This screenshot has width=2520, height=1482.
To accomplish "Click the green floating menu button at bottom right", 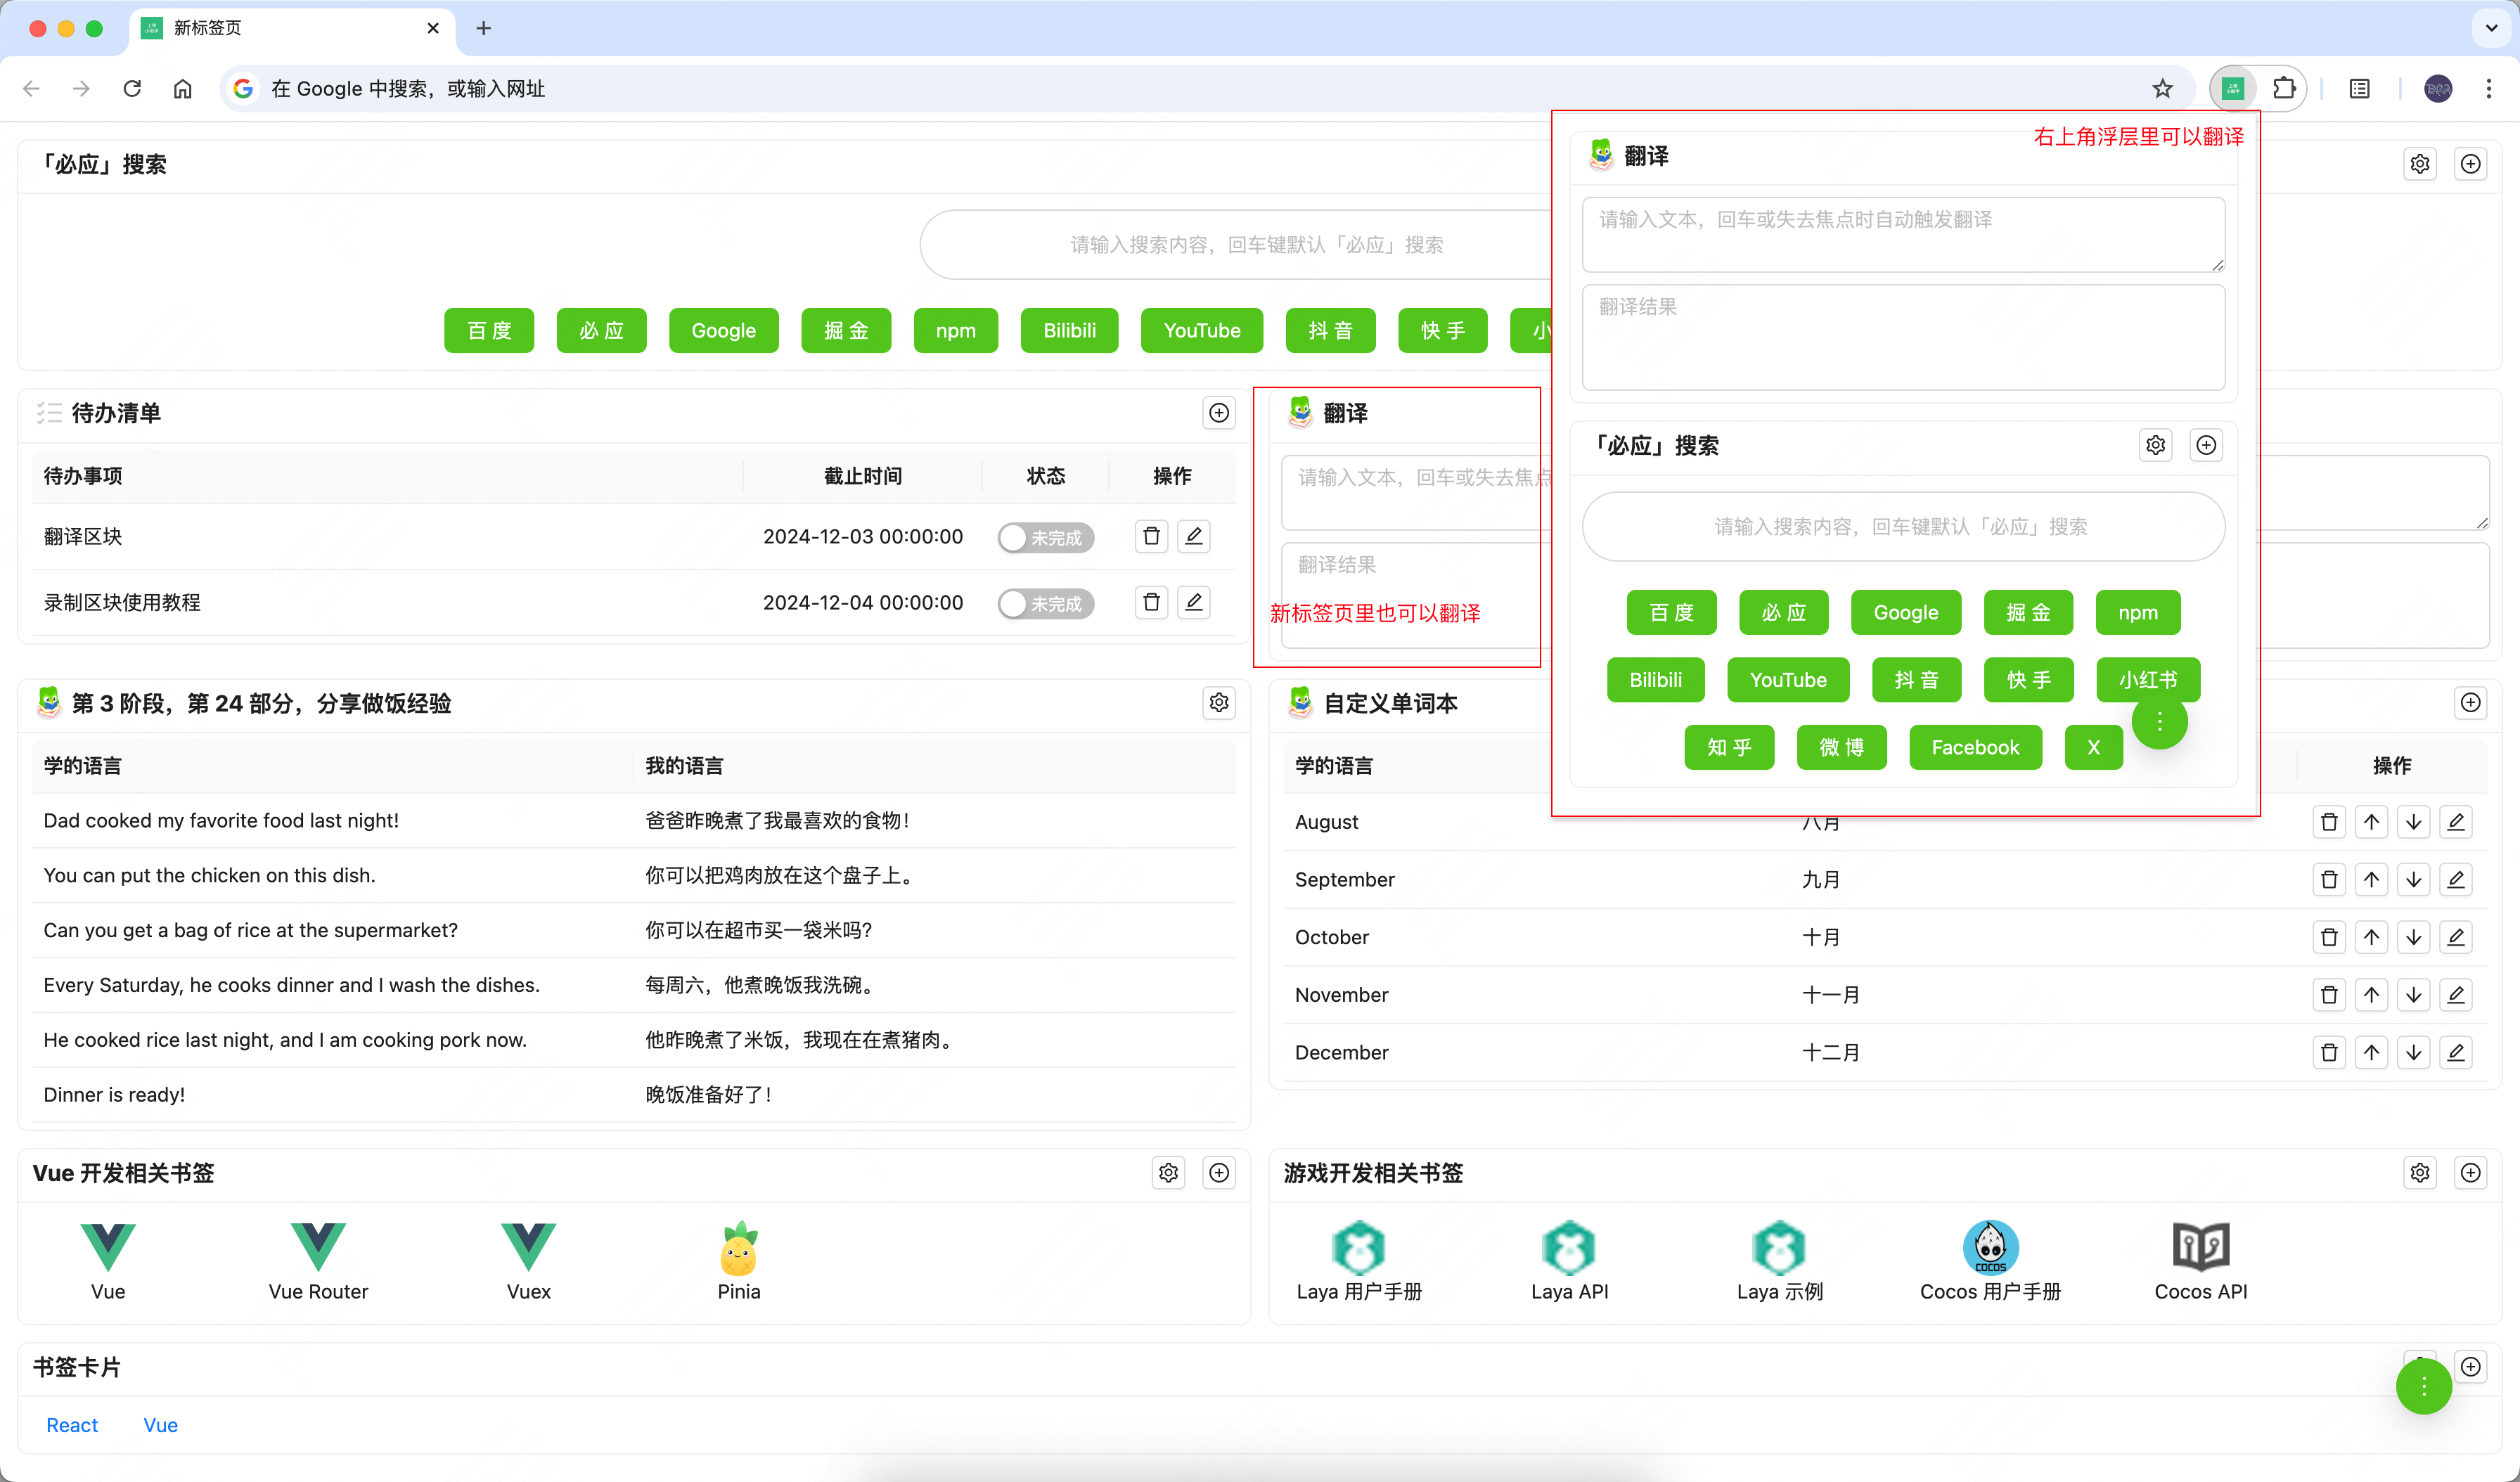I will pyautogui.click(x=2424, y=1387).
